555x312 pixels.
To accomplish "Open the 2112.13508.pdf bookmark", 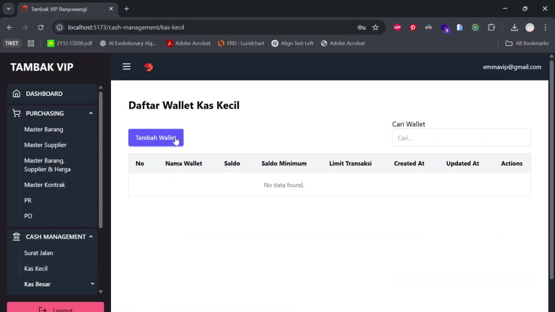I will (69, 43).
